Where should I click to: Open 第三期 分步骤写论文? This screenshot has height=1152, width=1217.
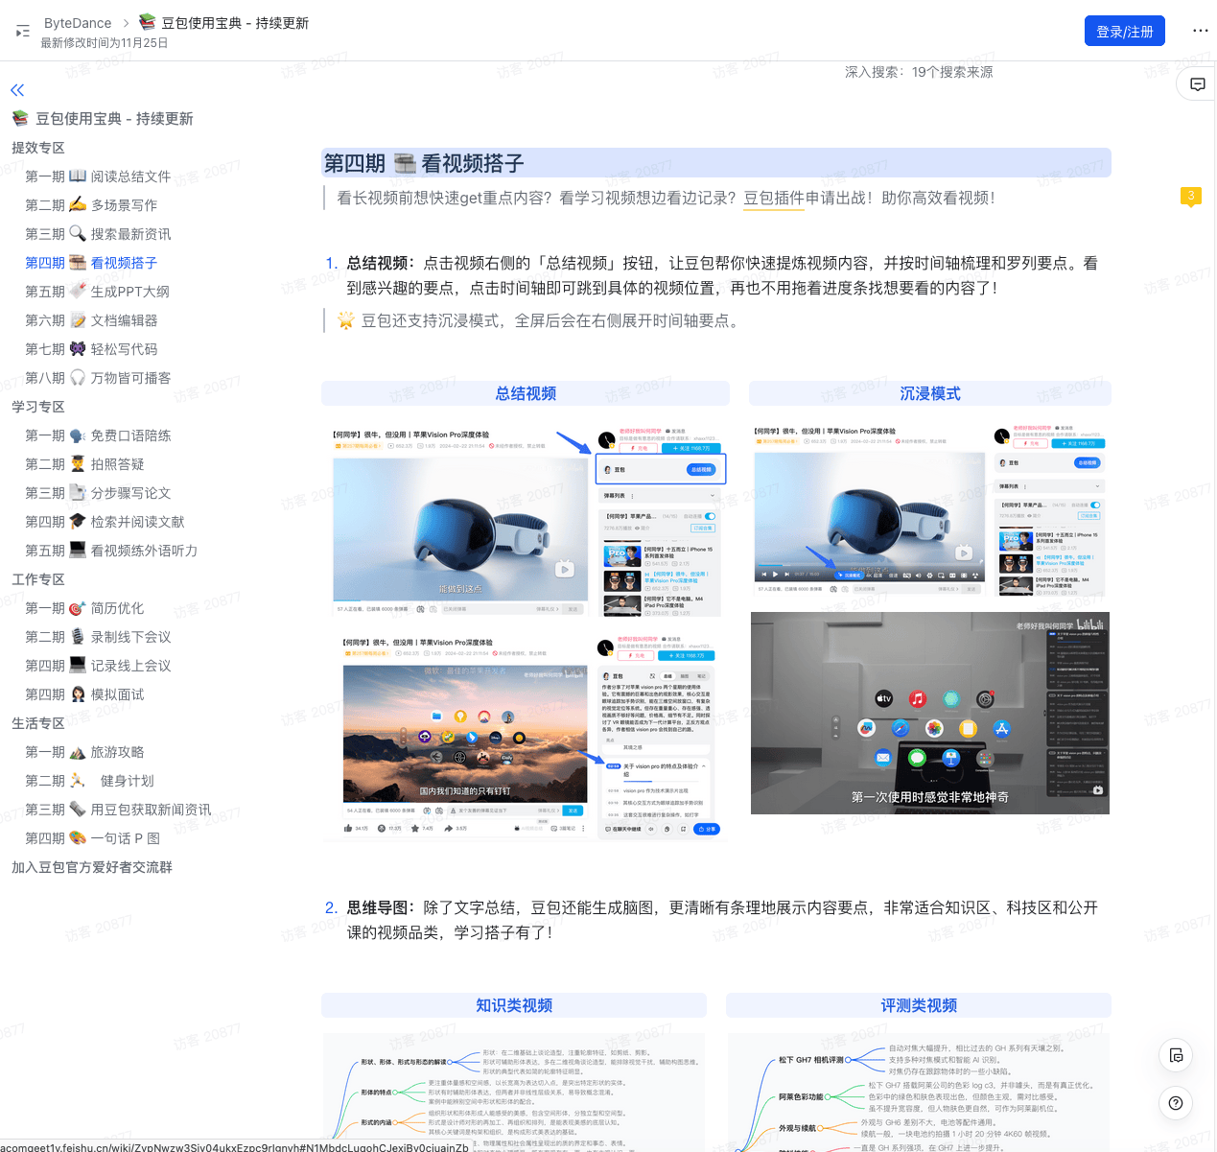pos(98,493)
